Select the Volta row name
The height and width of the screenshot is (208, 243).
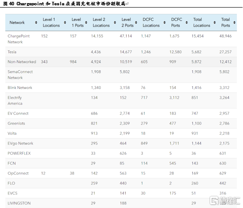pos(12,133)
